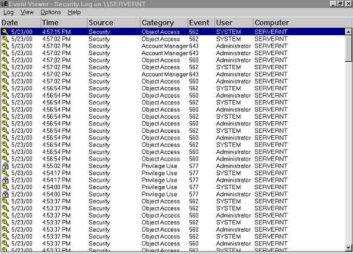Click the scrollbar up arrow

[x=348, y=32]
